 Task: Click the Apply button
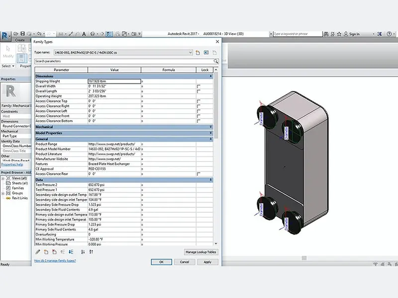tap(207, 262)
